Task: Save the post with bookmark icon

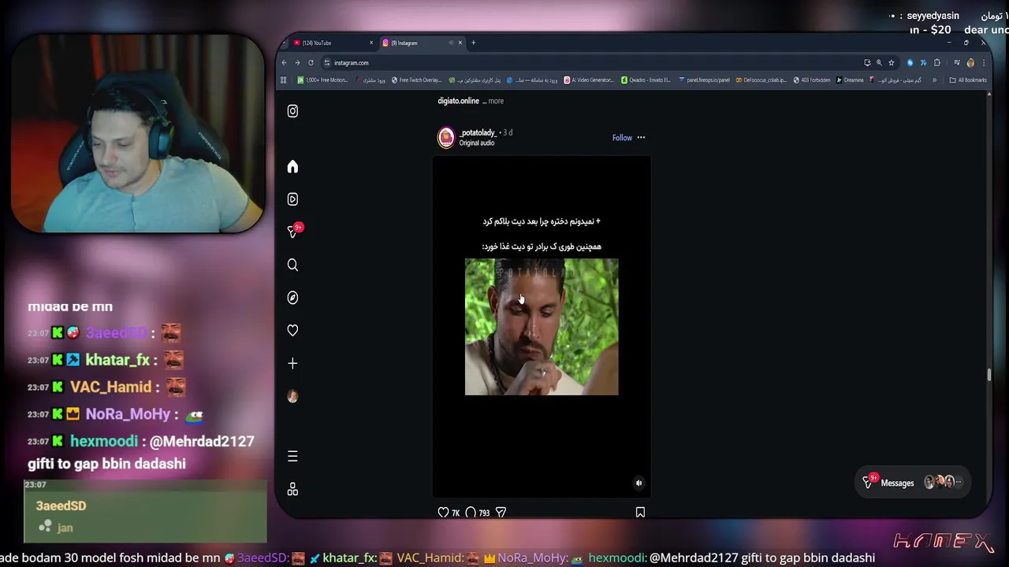Action: (x=640, y=513)
